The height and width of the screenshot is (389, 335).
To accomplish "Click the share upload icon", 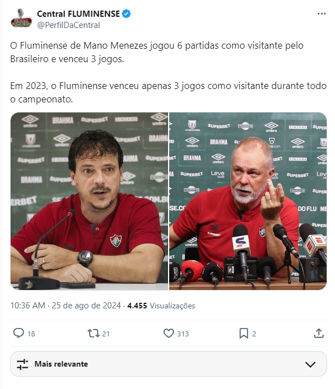I will pos(319,333).
